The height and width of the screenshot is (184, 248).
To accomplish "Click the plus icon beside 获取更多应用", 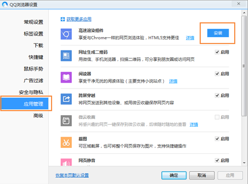I will pyautogui.click(x=62, y=19).
